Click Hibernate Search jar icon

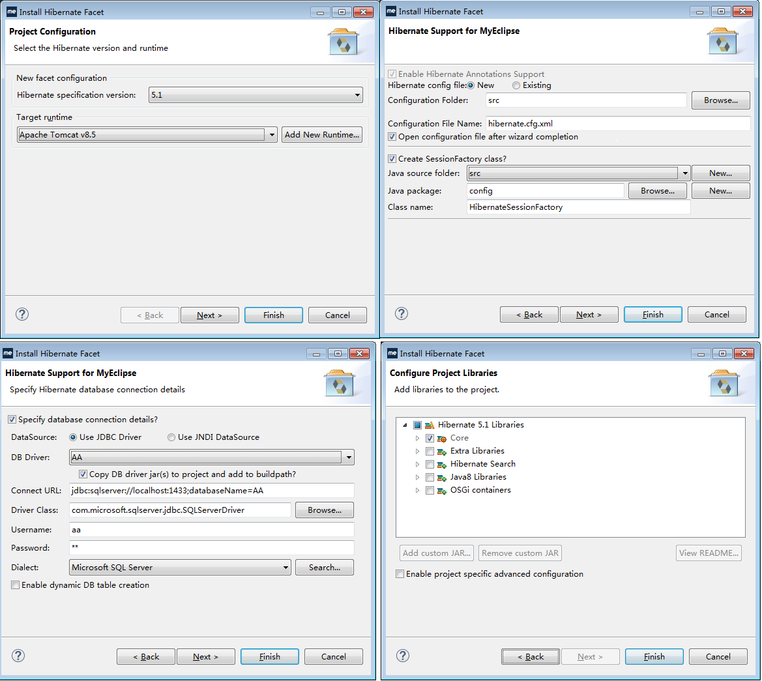[x=442, y=465]
